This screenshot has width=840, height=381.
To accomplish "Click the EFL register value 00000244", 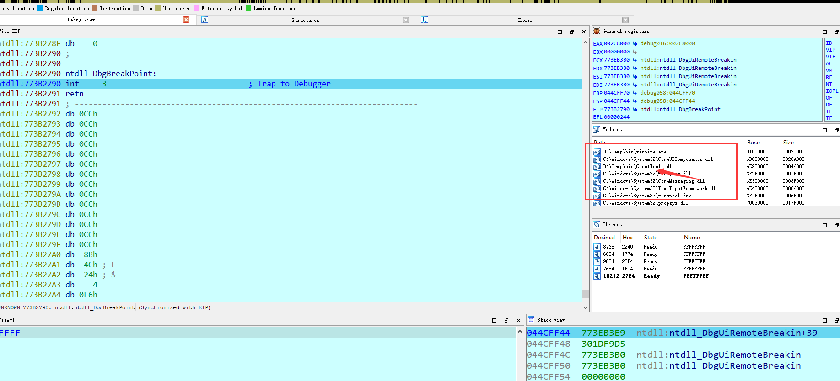I will click(617, 117).
